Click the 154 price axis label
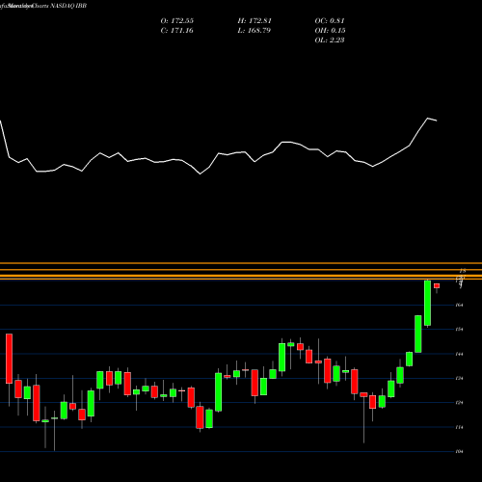Screen dimensions: 482x482 point(460,330)
